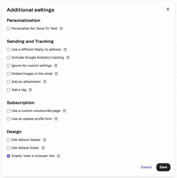Open help for custom unsubscribe page
Image resolution: width=177 pixels, height=178 pixels.
click(x=64, y=111)
